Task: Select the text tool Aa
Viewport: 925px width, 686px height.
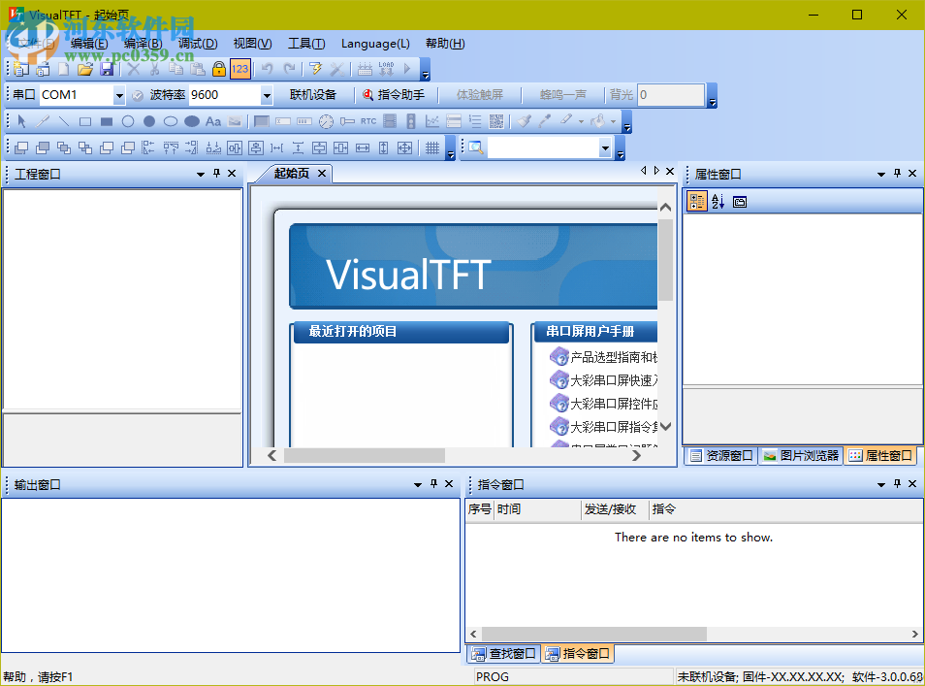Action: tap(213, 120)
